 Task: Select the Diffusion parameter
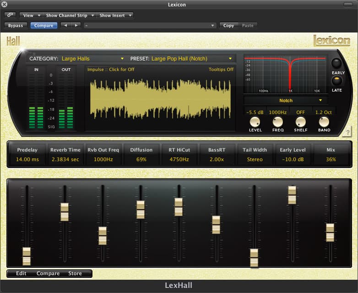(x=141, y=155)
